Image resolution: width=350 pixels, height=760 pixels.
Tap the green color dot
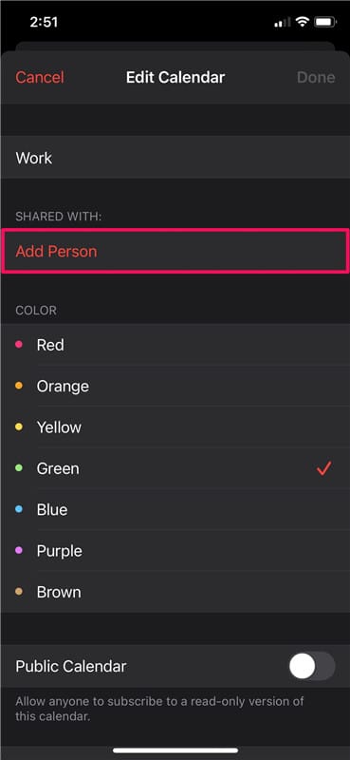pyautogui.click(x=19, y=468)
